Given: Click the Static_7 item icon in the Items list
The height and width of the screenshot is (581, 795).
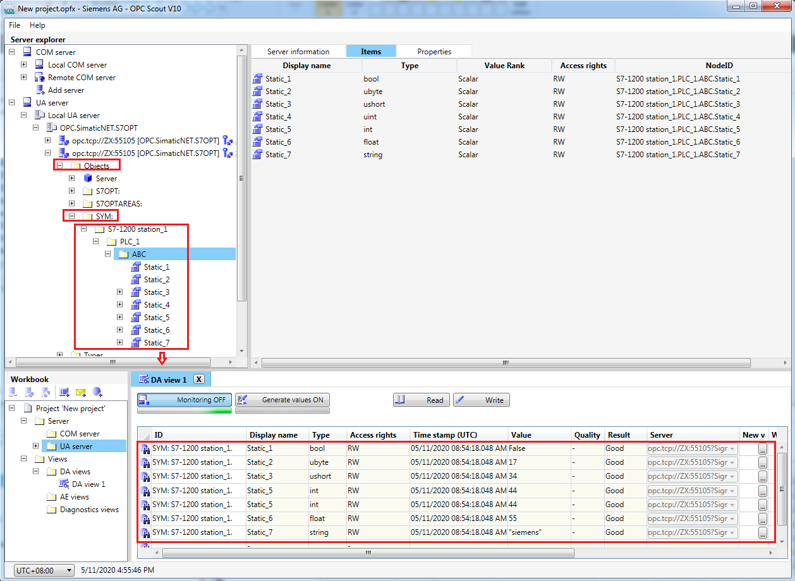Looking at the screenshot, I should [x=257, y=155].
